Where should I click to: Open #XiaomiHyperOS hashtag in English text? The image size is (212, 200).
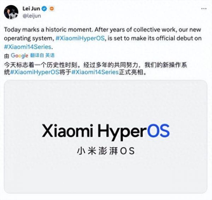(x=80, y=38)
